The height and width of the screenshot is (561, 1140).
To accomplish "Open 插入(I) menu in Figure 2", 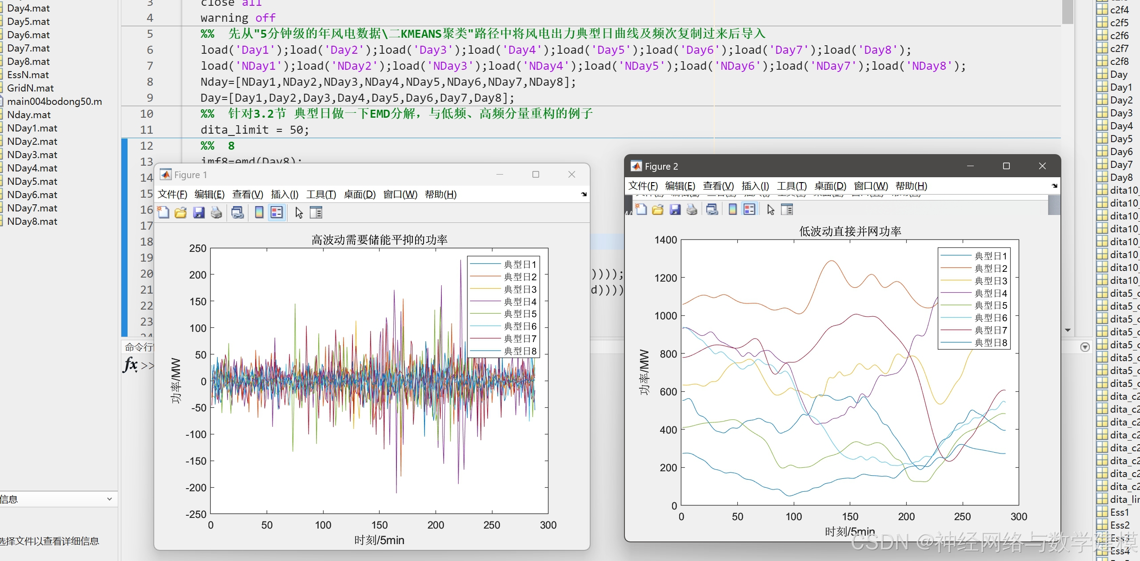I will click(x=755, y=186).
